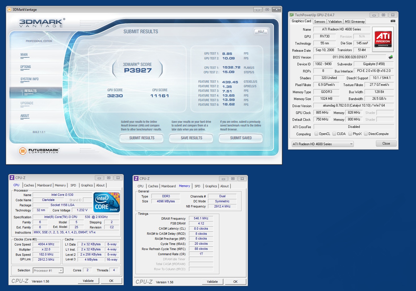Click Close button in GPU-Z
The width and height of the screenshot is (416, 291).
(x=386, y=144)
